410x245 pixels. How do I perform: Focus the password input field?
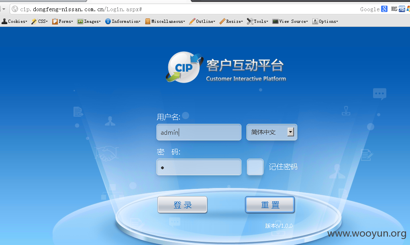(x=199, y=167)
